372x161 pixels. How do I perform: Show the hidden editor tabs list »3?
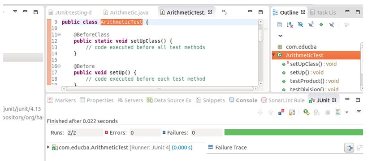click(224, 12)
